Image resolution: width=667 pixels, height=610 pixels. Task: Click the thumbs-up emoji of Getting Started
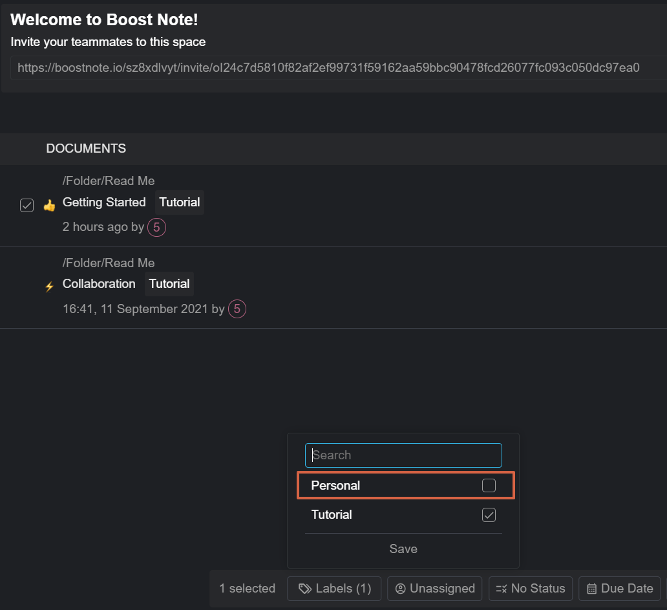[49, 206]
